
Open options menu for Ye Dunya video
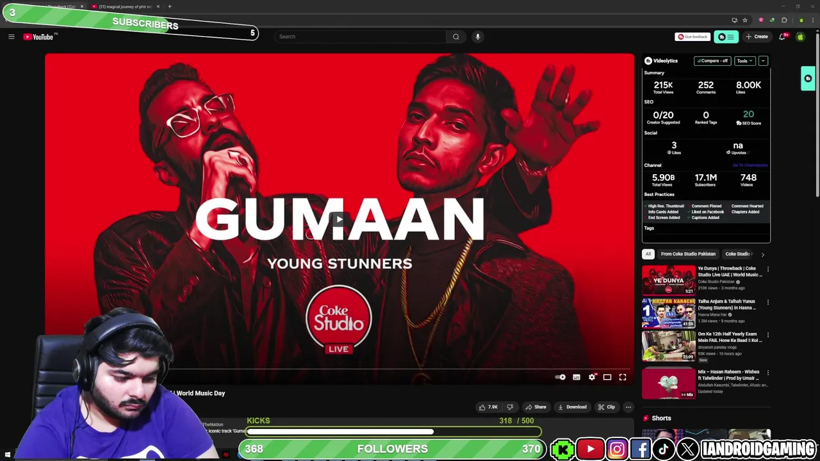coord(767,270)
